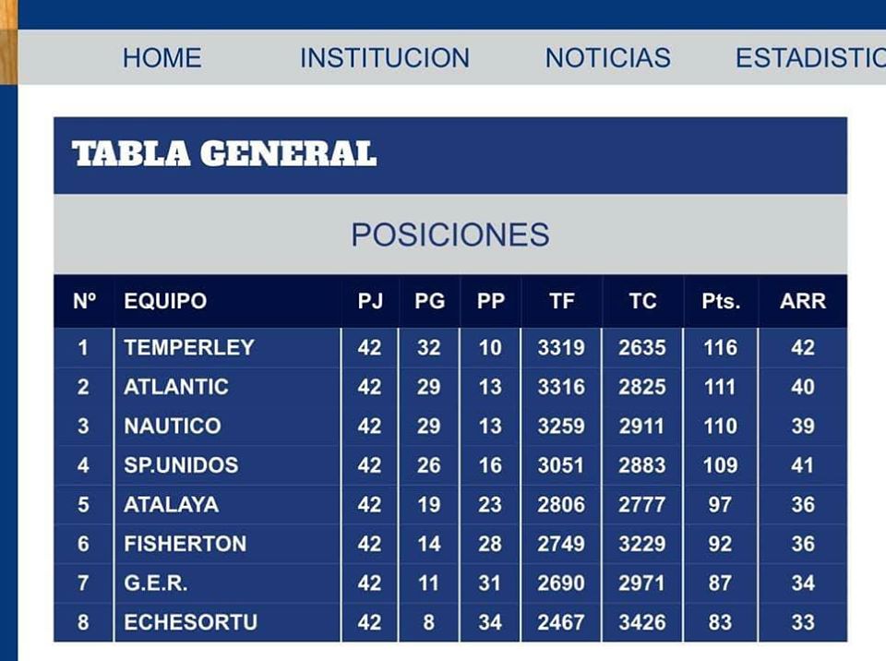886x661 pixels.
Task: Open the ATALAYA team entry
Action: pos(171,505)
